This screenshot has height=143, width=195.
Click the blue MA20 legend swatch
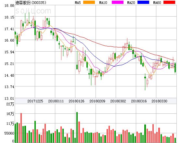143,2
